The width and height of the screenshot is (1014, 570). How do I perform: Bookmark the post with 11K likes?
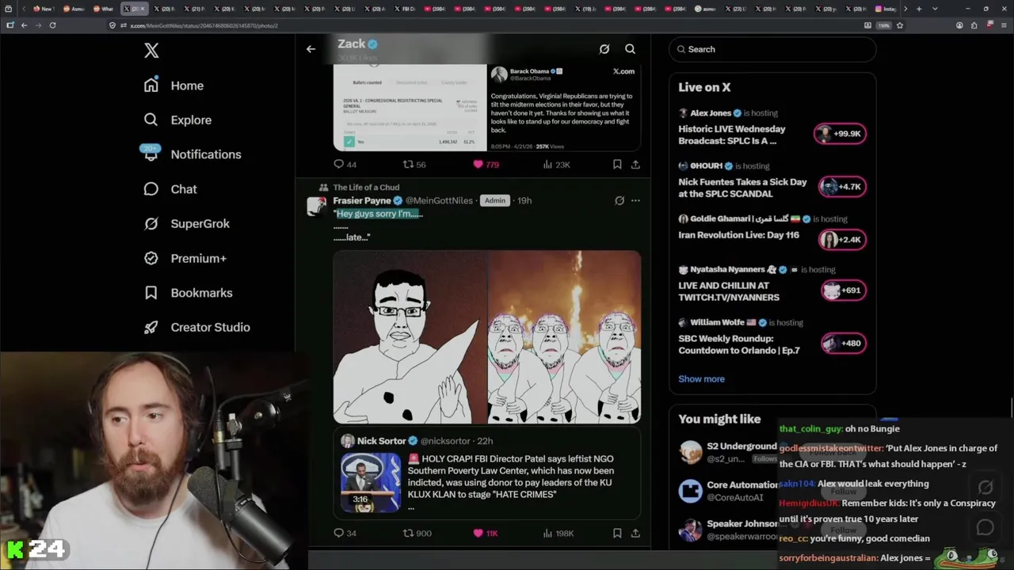[x=617, y=534]
